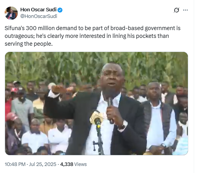This screenshot has height=173, width=198.
Task: Click the yellow microphone on the stand
Action: pos(96,119)
